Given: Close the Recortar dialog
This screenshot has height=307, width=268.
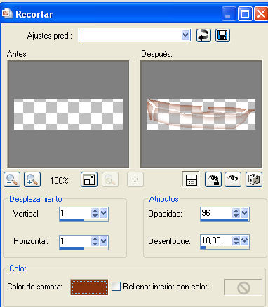Looking at the screenshot, I should (261, 14).
